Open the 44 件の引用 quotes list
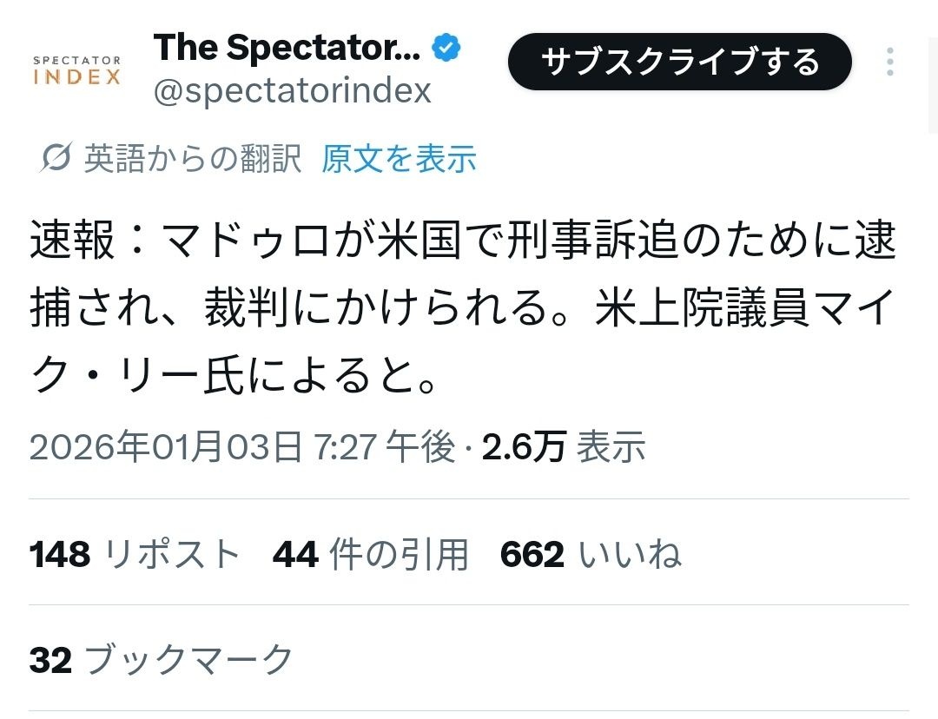The width and height of the screenshot is (938, 719). pos(371,554)
